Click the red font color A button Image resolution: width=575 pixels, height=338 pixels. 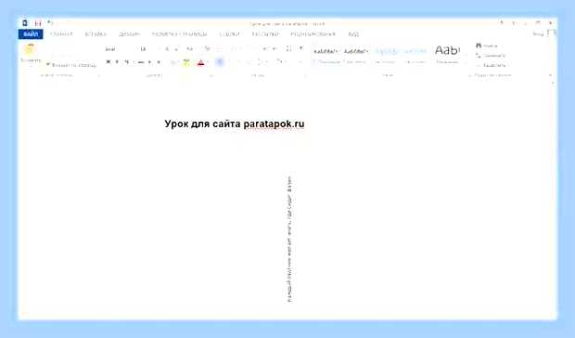[200, 63]
